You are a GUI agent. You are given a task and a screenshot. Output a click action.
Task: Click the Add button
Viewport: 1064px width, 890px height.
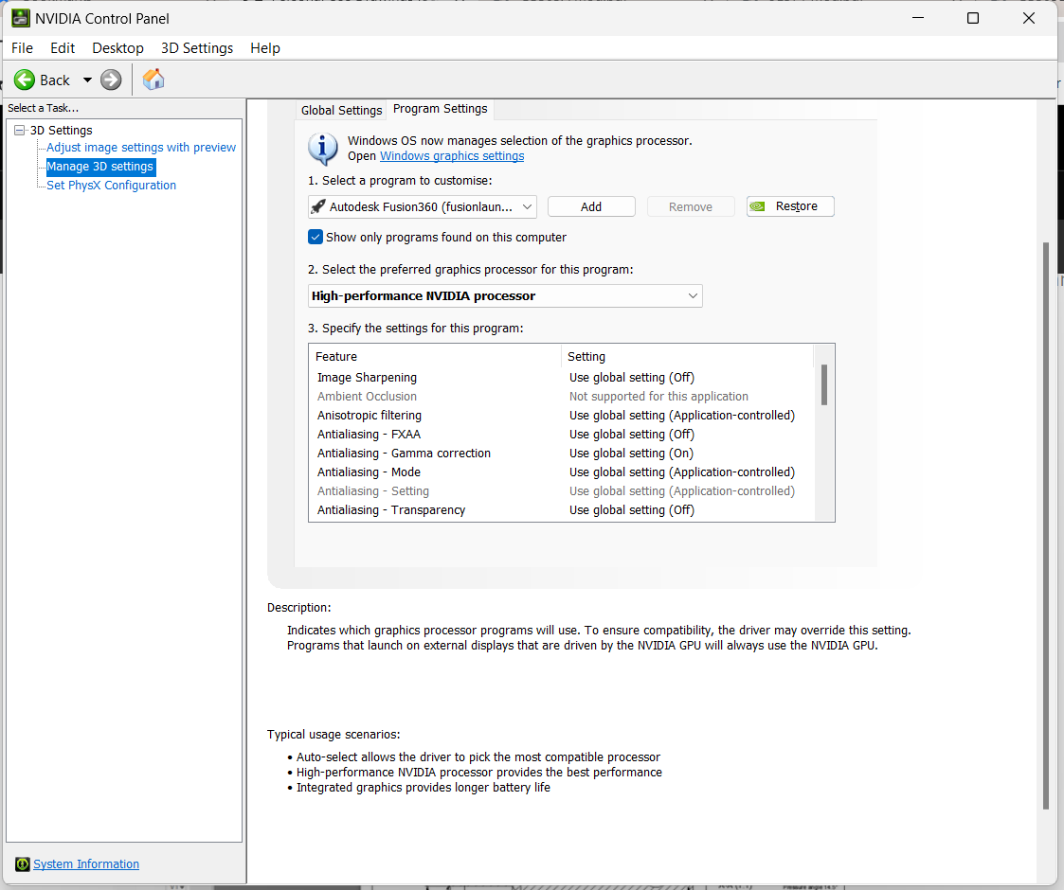point(591,205)
